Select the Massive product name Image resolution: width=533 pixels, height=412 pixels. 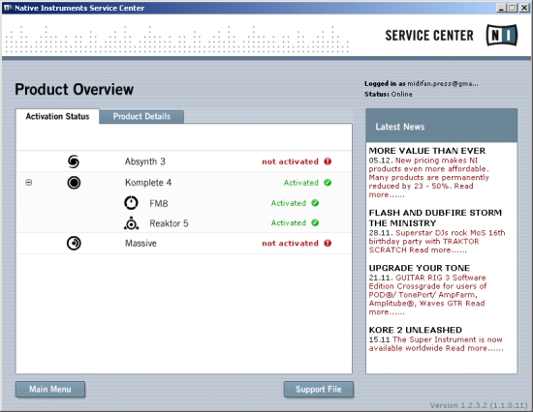coord(141,243)
